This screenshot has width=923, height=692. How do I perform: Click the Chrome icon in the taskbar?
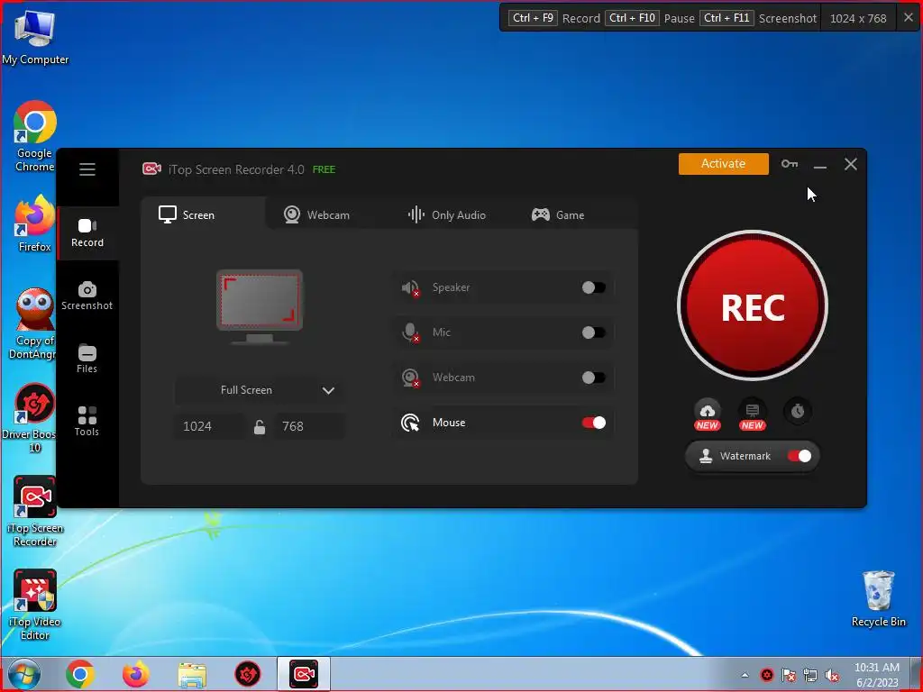80,674
